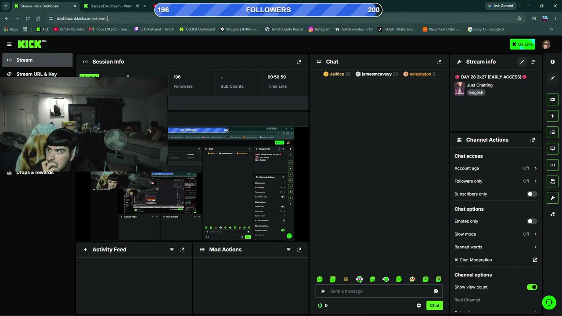Viewport: 562px width, 316px height.
Task: Go back with browser back arrow
Action: 7,18
